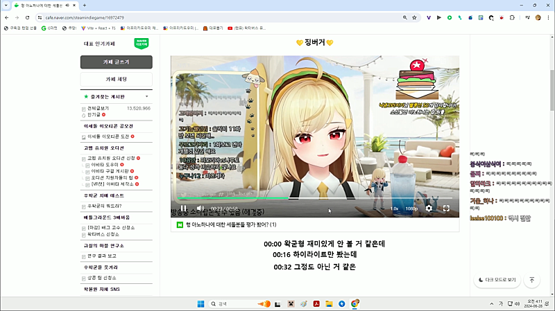Open the video settings gear

[x=429, y=208]
